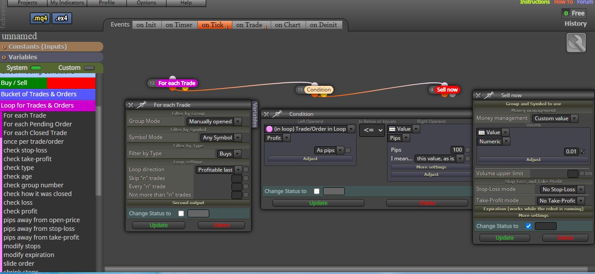Click the Pips value field showing 100

457,149
